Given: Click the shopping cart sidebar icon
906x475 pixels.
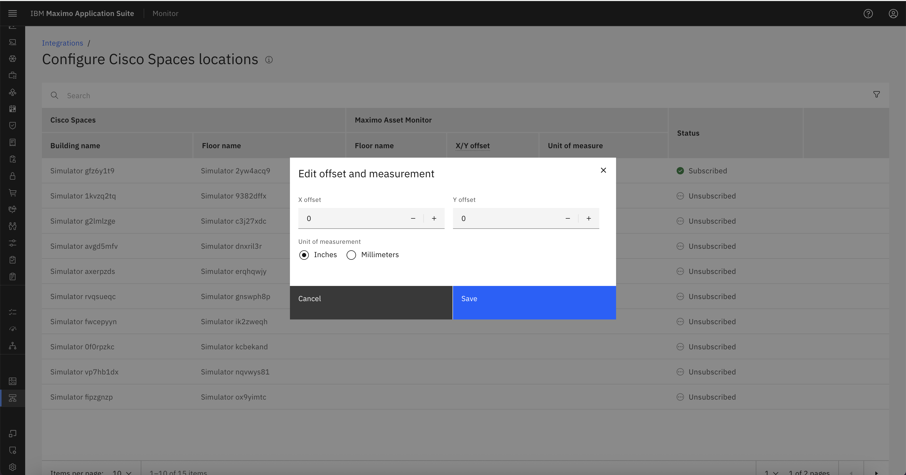Looking at the screenshot, I should [x=13, y=192].
